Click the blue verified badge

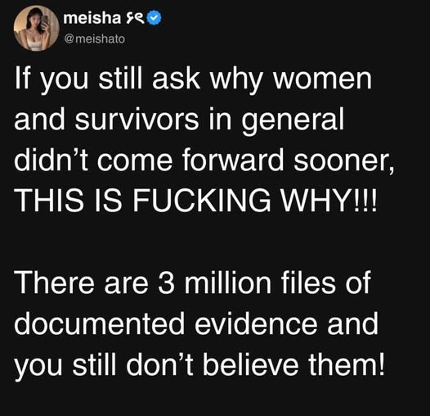(155, 18)
